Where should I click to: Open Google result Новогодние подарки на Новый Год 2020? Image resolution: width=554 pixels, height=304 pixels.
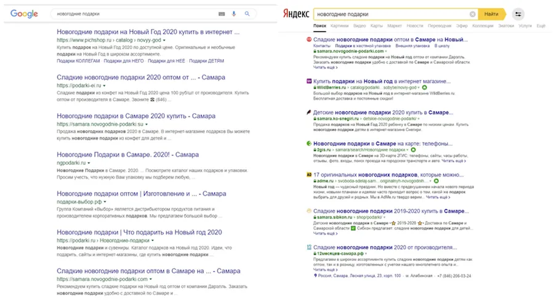[x=148, y=32]
